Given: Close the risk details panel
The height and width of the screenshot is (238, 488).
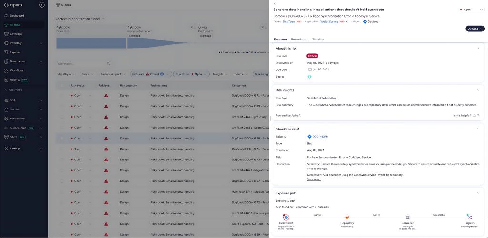Looking at the screenshot, I should (x=275, y=4).
